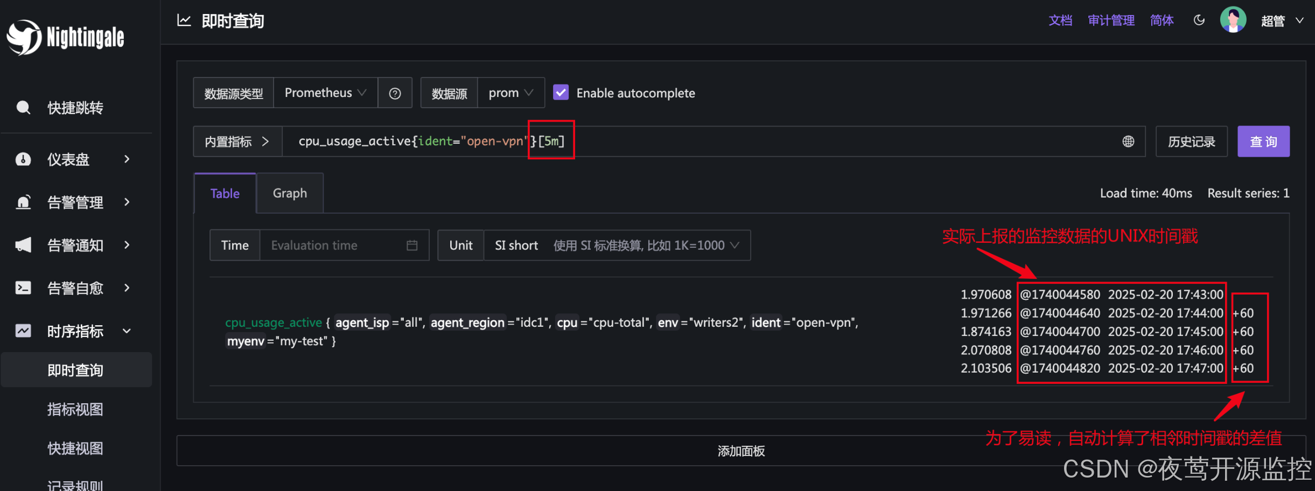
Task: Expand 仪表盘 menu chevron
Action: tap(127, 159)
